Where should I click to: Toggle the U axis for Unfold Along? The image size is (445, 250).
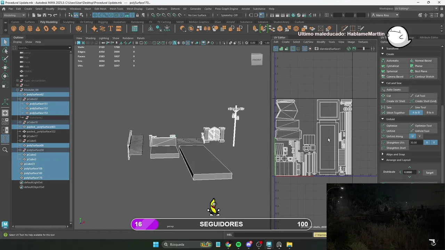413,136
